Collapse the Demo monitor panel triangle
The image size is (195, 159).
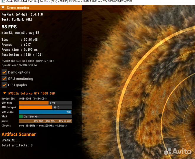[x=3, y=8]
